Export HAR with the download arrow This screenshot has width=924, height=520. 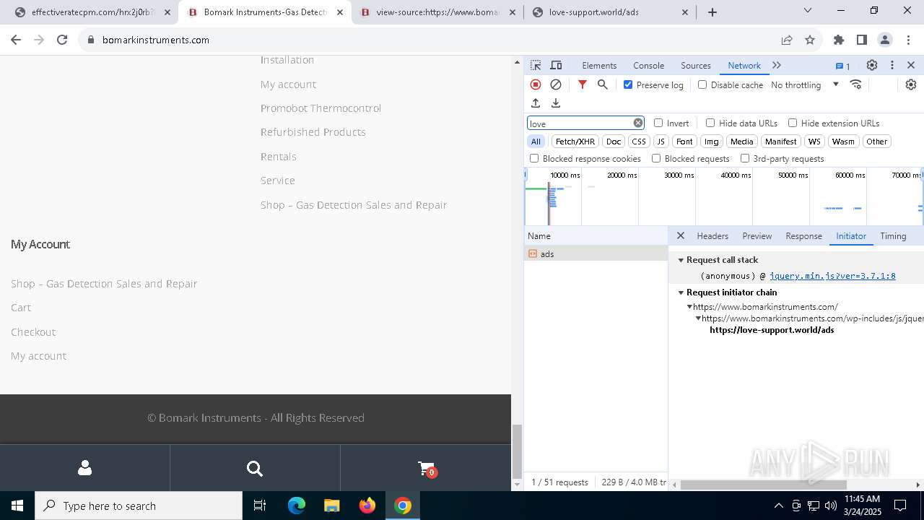556,103
